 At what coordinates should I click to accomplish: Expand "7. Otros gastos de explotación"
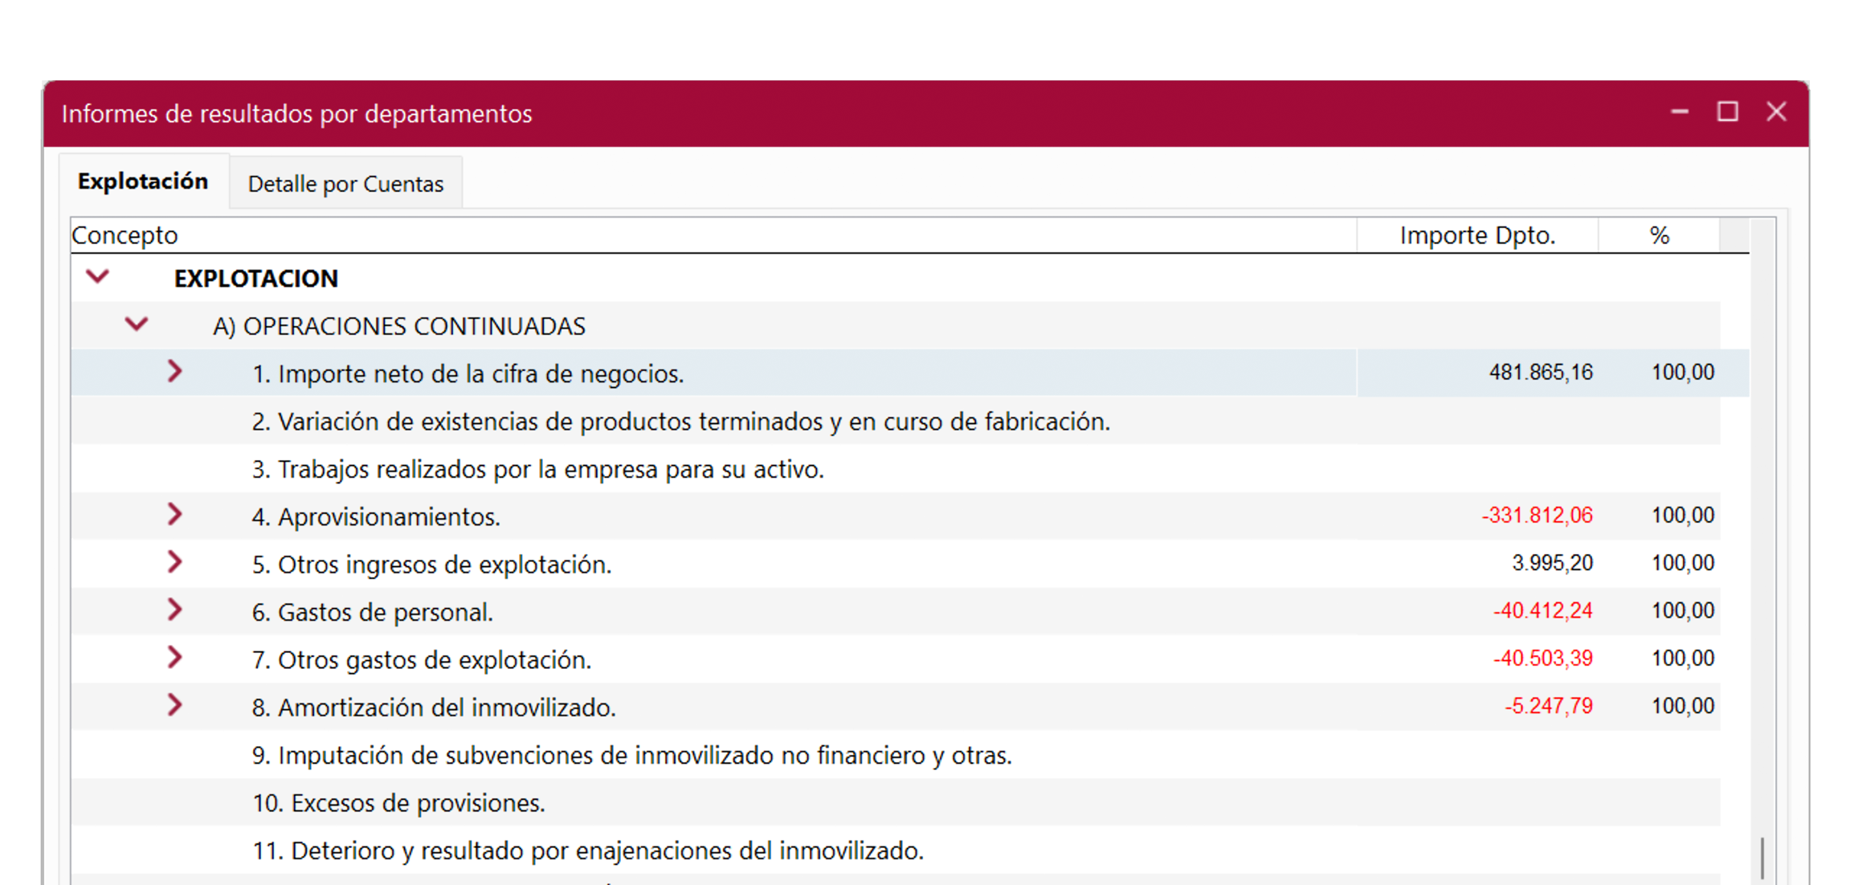click(x=175, y=658)
